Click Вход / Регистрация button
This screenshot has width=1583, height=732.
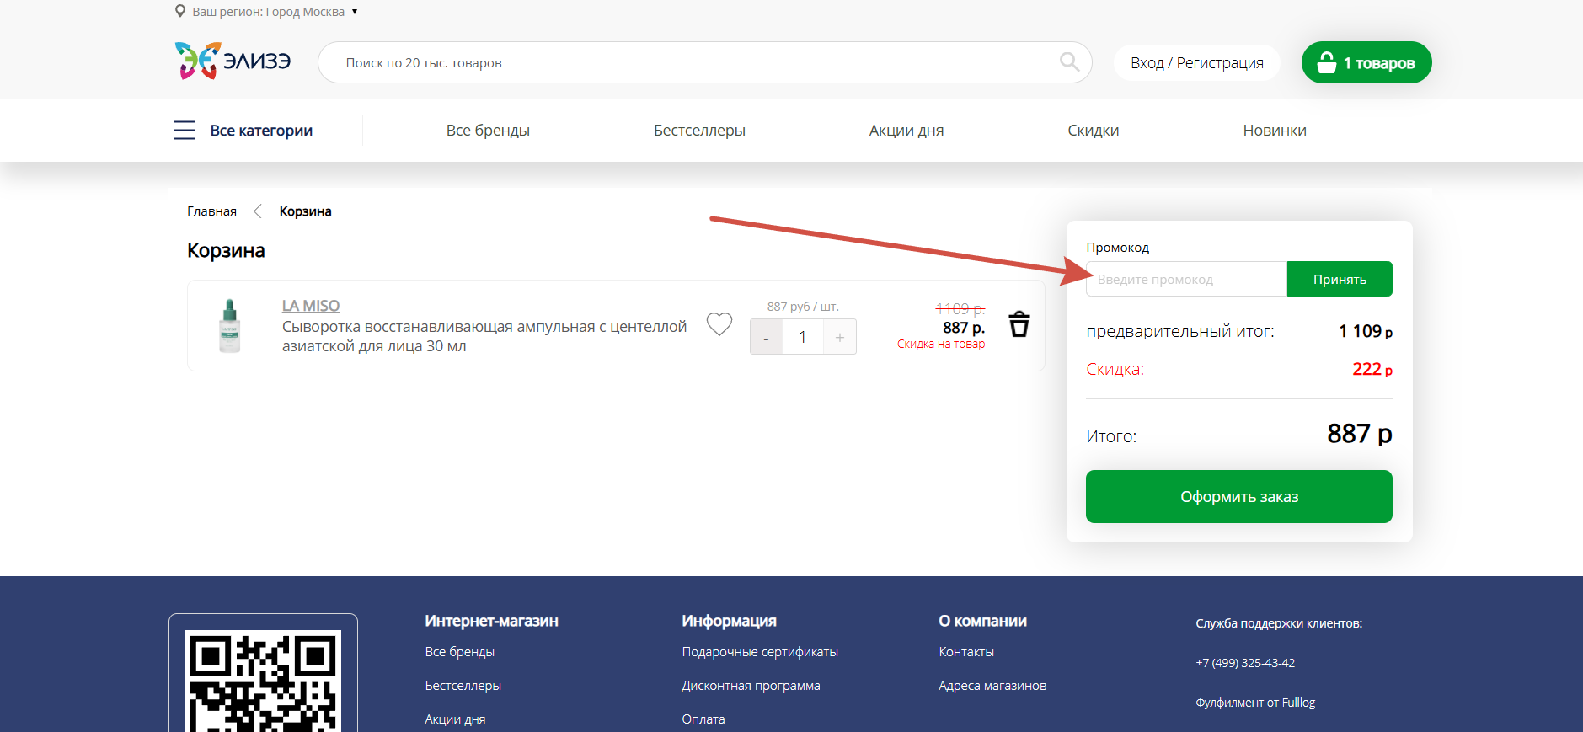1197,62
